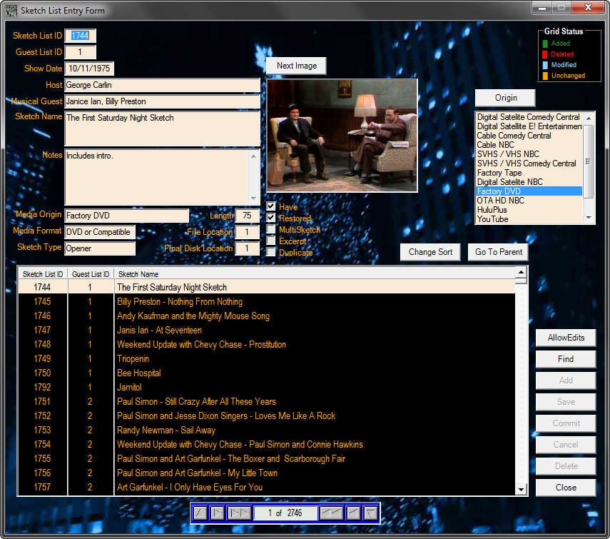Select YouTube in the origin list
Screen dimensions: 610x539
(492, 219)
